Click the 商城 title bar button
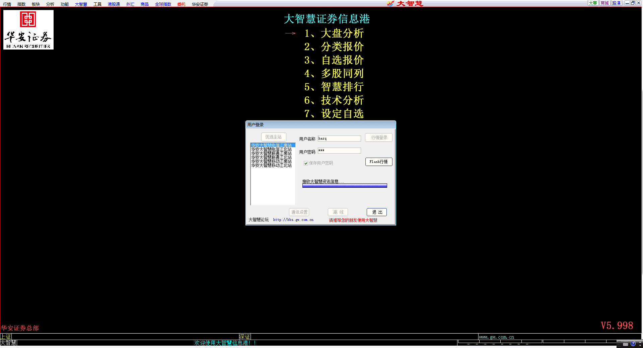The width and height of the screenshot is (643, 348). click(605, 3)
